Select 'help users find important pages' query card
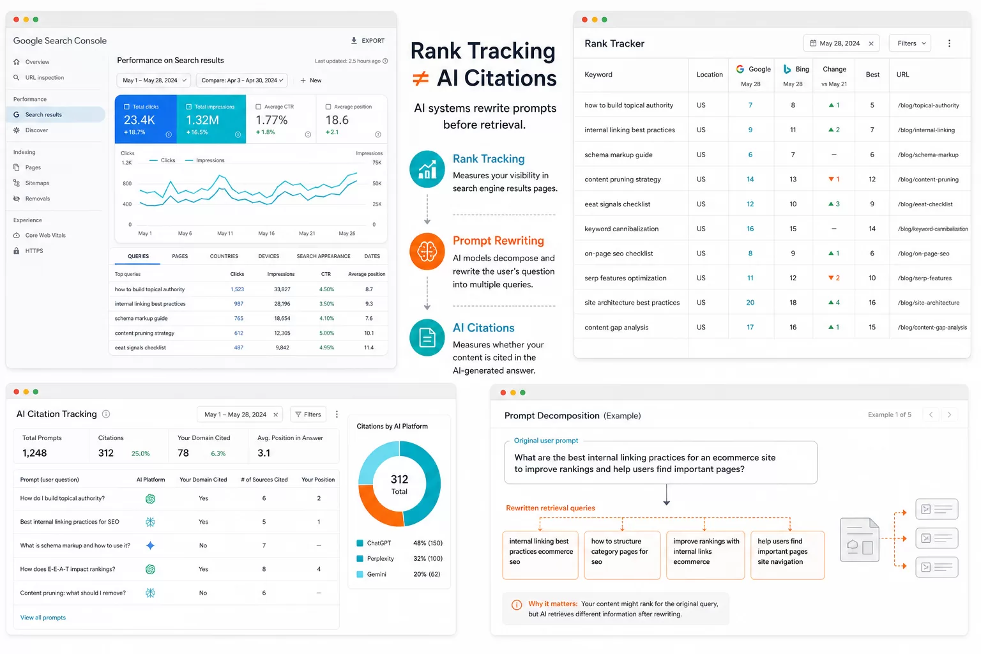Image resolution: width=981 pixels, height=654 pixels. 787,556
